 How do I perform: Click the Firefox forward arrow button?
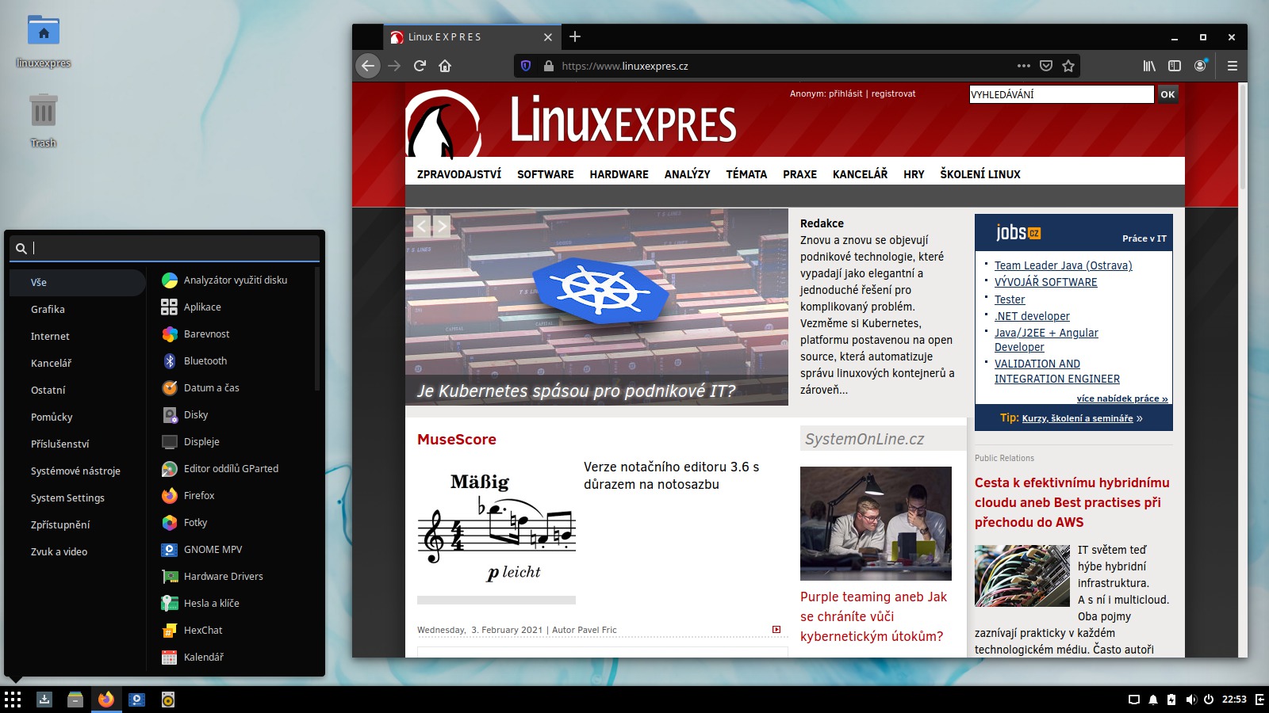(x=394, y=66)
